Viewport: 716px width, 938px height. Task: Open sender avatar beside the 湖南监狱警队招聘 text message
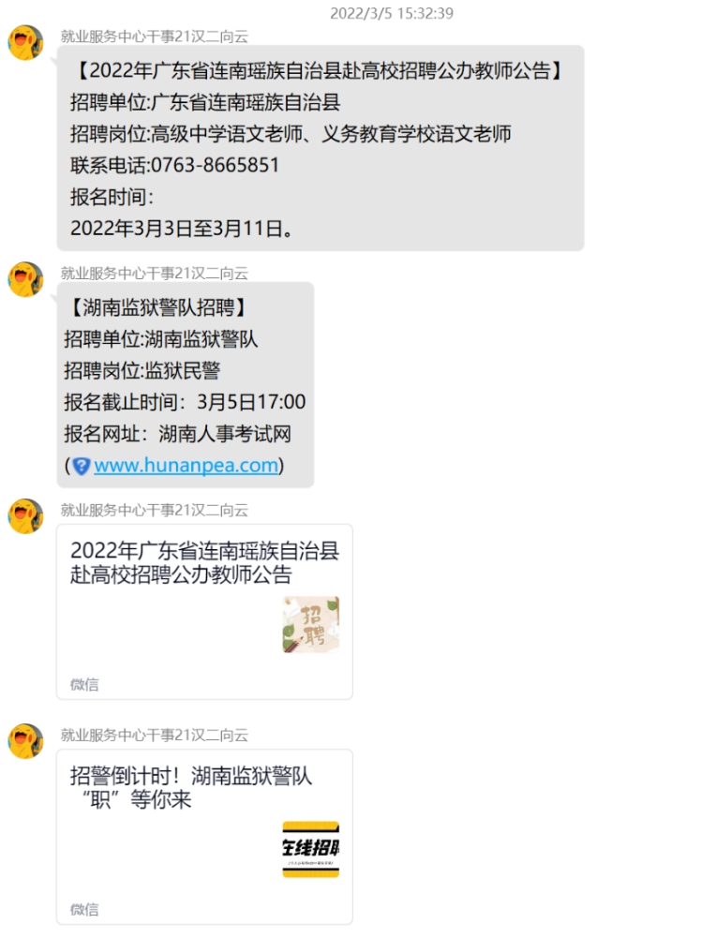(x=25, y=279)
